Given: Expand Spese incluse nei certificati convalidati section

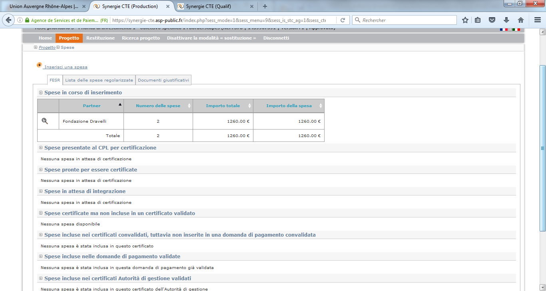Looking at the screenshot, I should coord(41,235).
